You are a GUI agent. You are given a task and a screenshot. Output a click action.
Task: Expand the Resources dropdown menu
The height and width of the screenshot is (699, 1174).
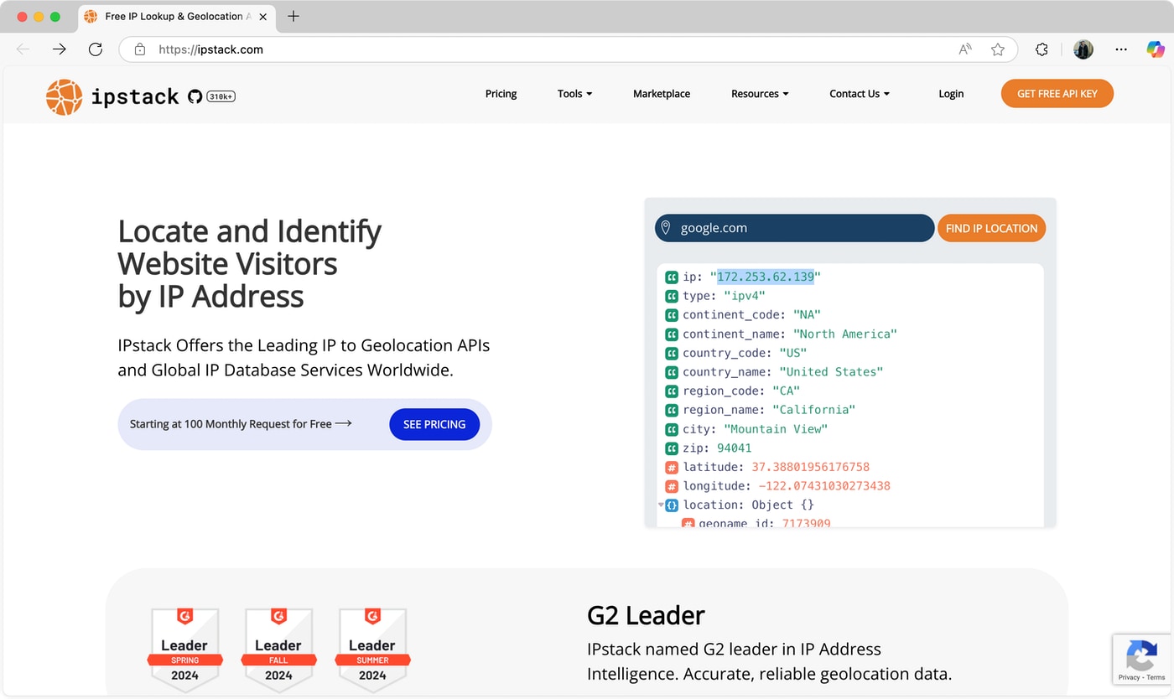click(x=760, y=94)
